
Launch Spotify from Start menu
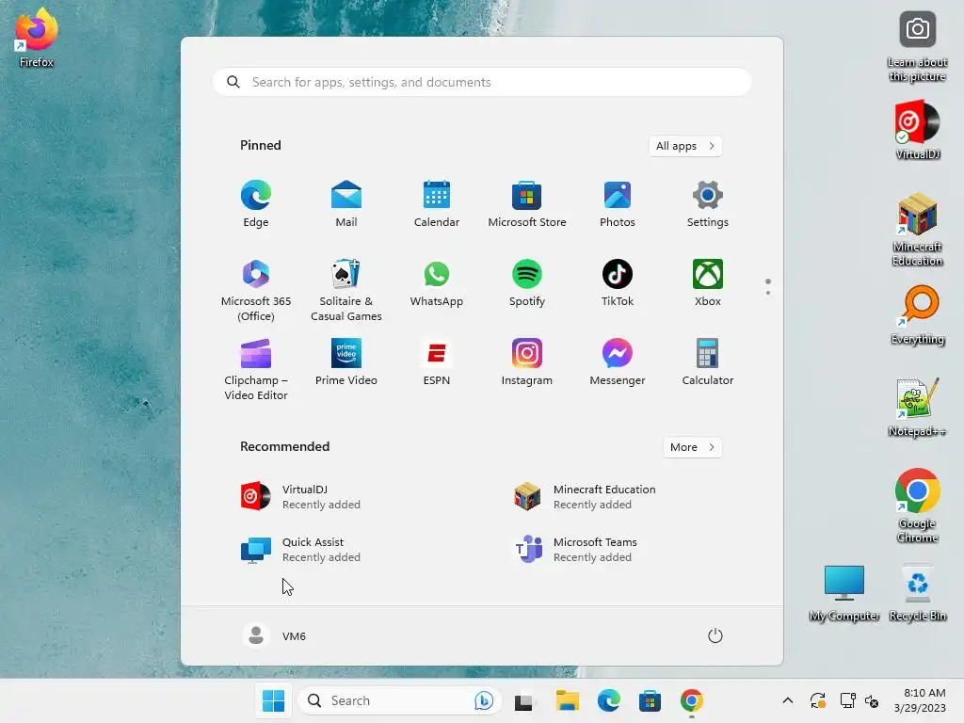[527, 282]
